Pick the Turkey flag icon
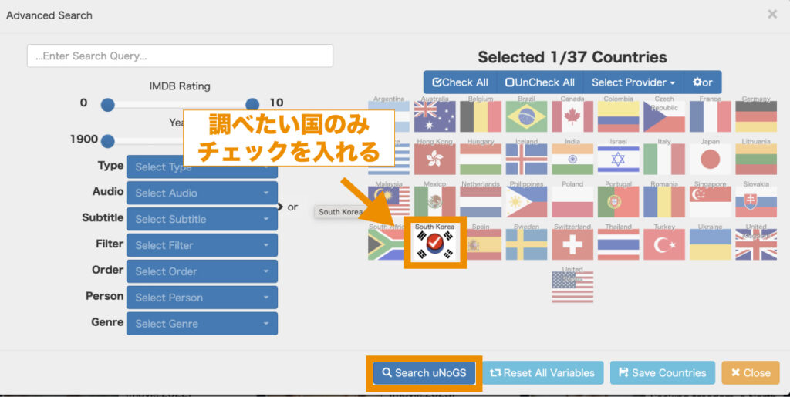Viewport: 790px width, 397px height. point(664,244)
